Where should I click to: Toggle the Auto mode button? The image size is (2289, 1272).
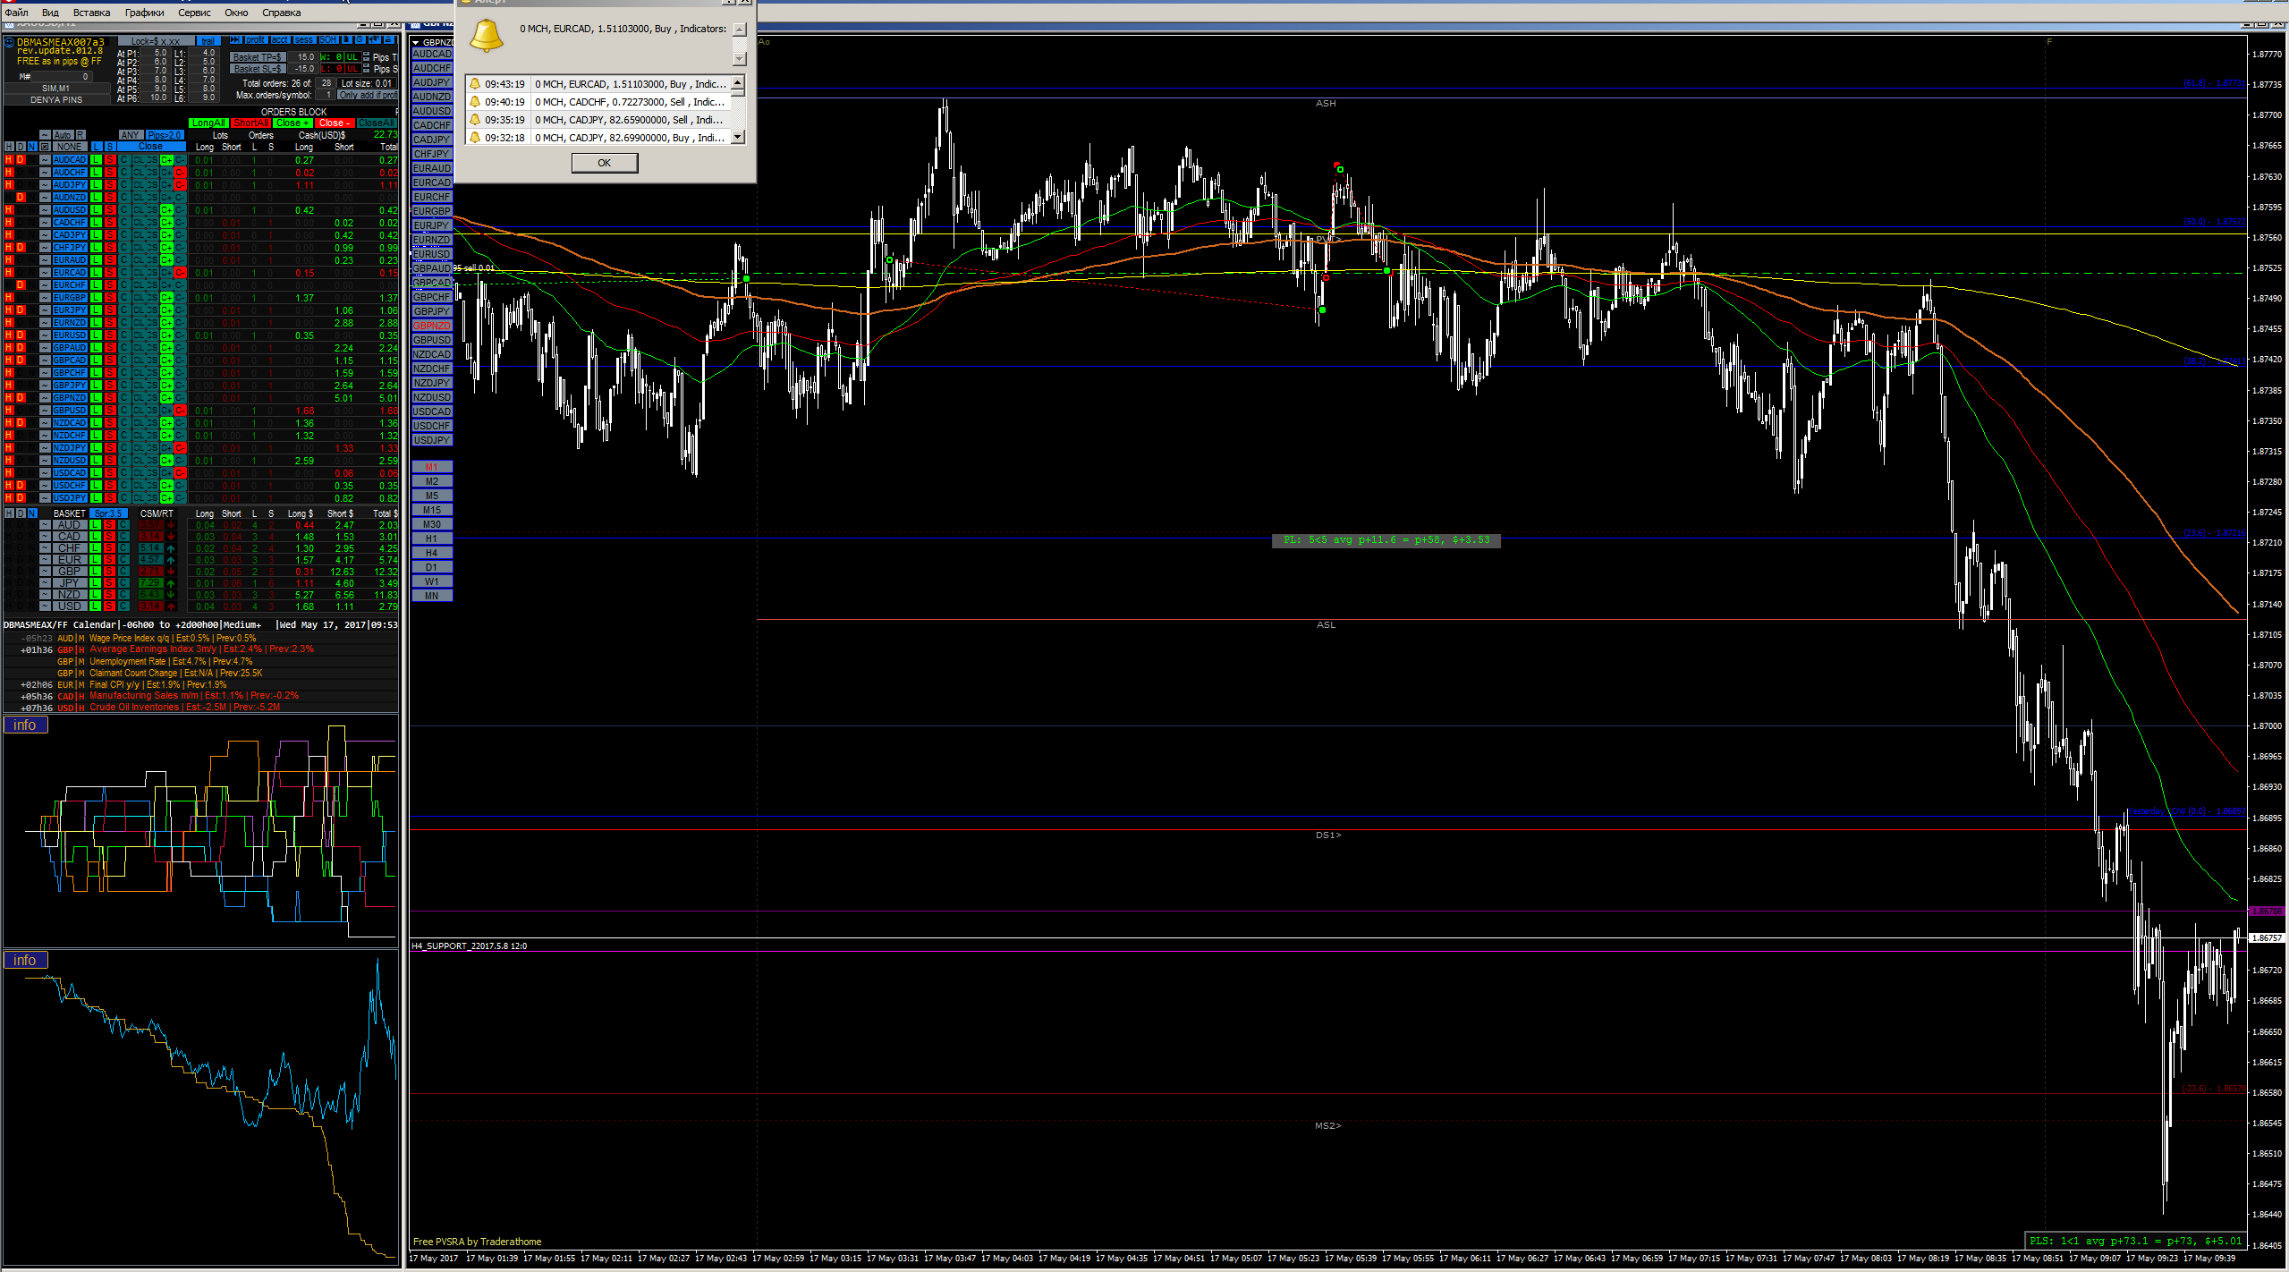[62, 135]
